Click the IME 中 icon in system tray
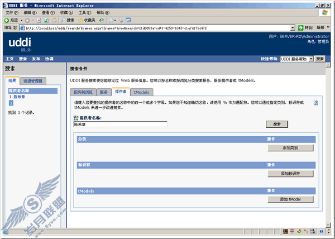 coord(292,231)
